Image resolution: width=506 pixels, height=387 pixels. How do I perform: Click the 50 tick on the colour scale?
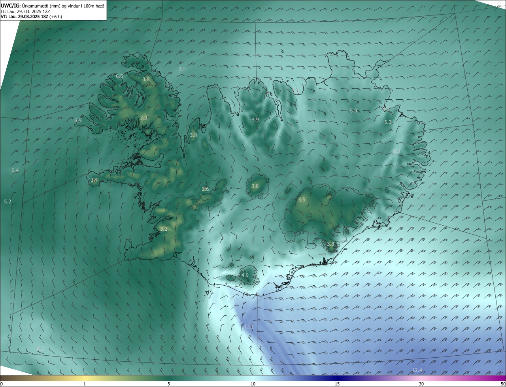pyautogui.click(x=503, y=384)
